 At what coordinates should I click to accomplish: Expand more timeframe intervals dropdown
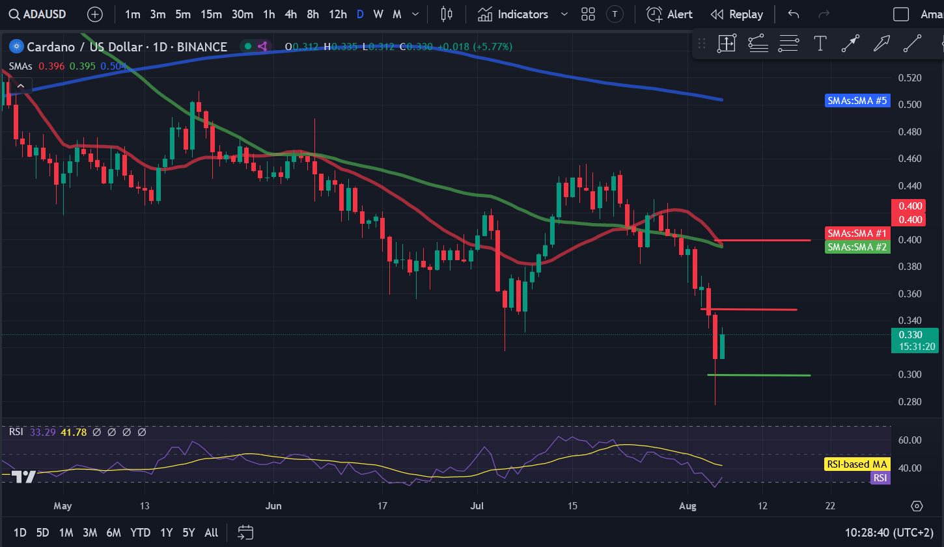[x=416, y=14]
